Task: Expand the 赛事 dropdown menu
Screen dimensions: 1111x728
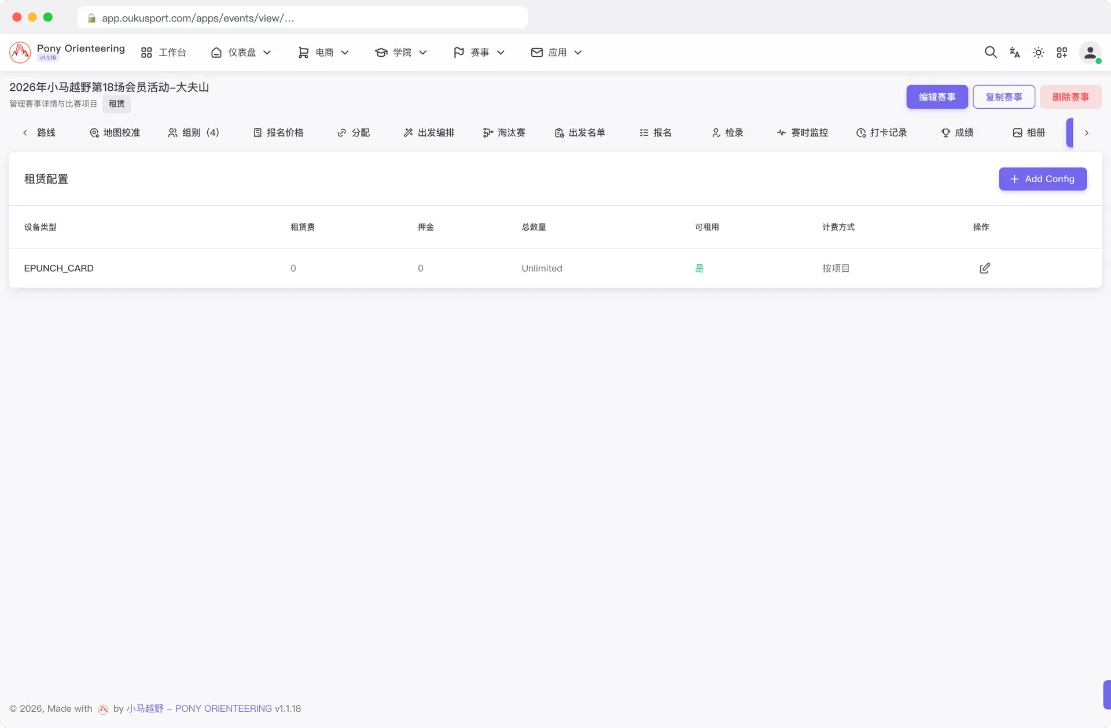Action: (x=479, y=53)
